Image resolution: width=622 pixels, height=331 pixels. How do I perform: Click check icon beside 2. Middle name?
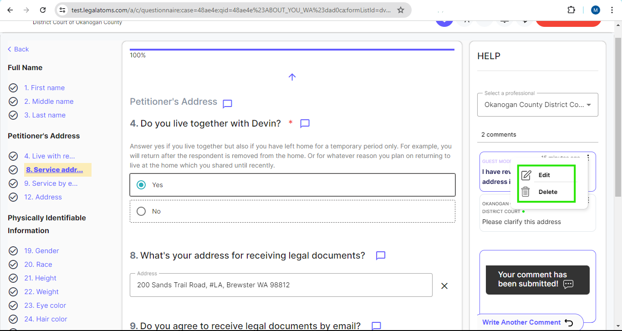[x=13, y=102]
